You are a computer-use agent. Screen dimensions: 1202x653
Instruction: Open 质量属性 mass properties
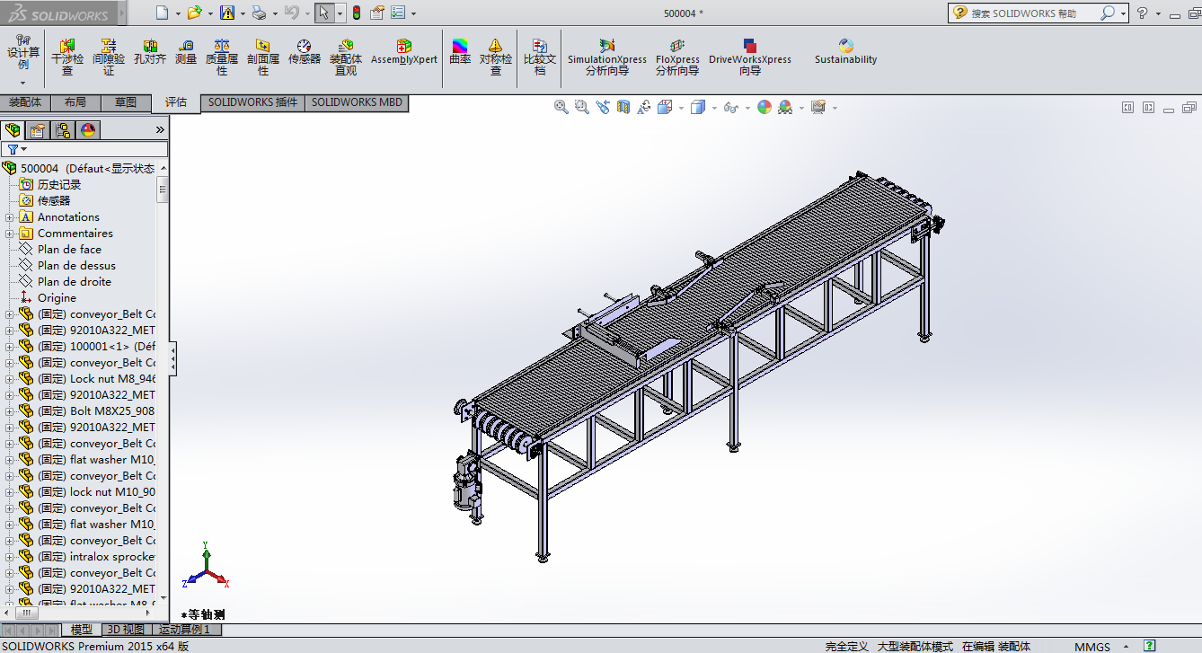[222, 56]
